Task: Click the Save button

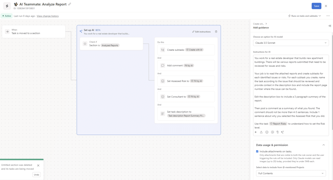Action: 316,6
